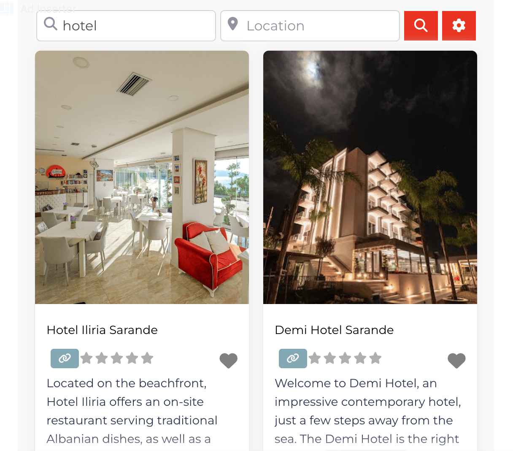The image size is (513, 451).
Task: Rate Hotel Iliria Sarande five stars
Action: 147,359
